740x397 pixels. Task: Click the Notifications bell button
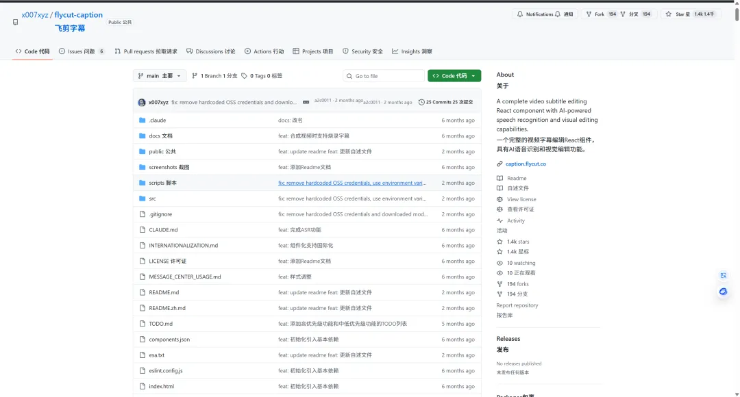click(545, 14)
